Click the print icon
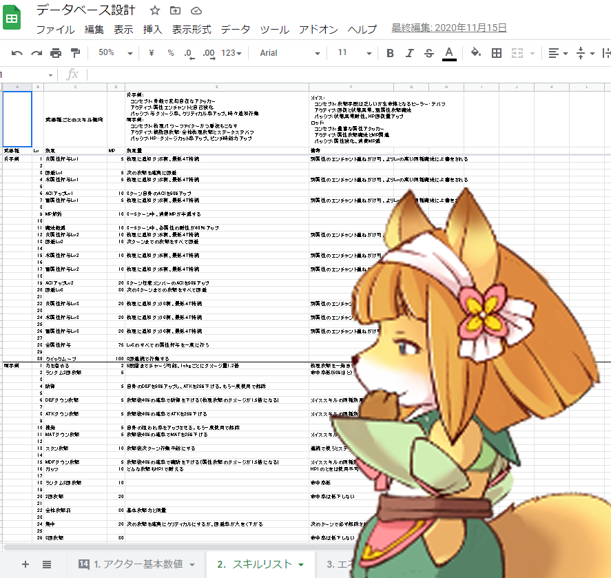The width and height of the screenshot is (611, 578). coord(56,53)
